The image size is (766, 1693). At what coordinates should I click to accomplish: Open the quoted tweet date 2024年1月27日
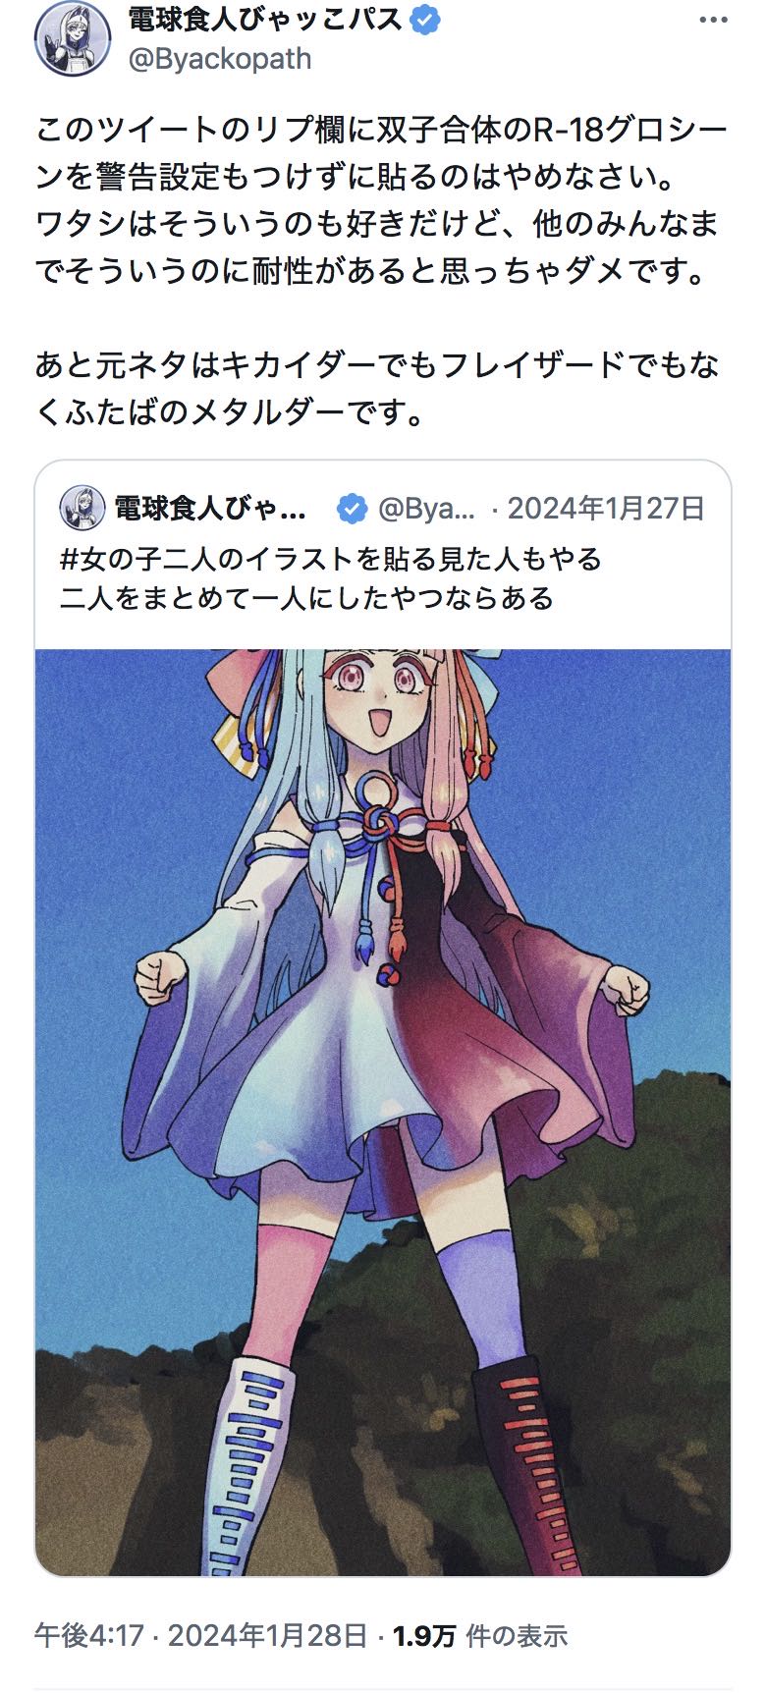(x=607, y=508)
